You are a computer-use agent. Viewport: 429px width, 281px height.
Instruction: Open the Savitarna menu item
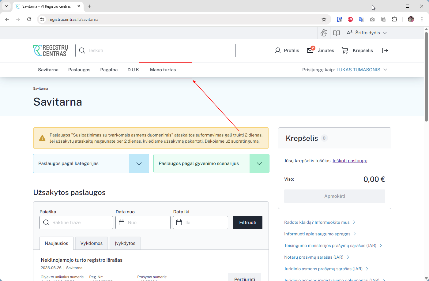pos(48,70)
